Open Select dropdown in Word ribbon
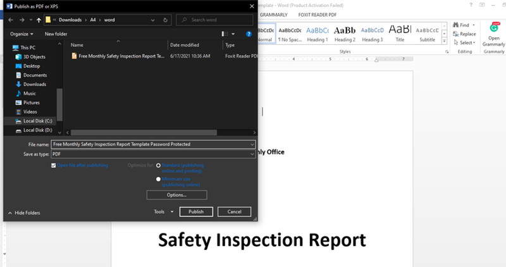 464,42
